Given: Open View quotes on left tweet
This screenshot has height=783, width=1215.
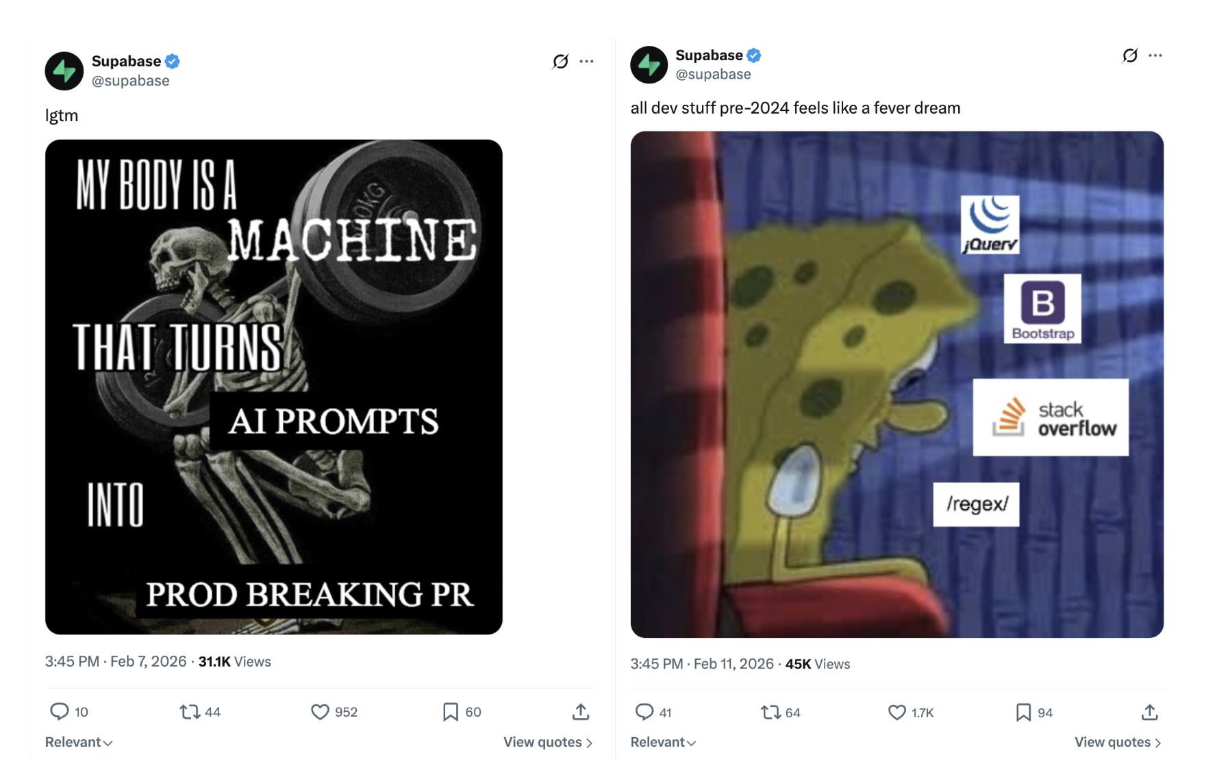Looking at the screenshot, I should click(547, 742).
